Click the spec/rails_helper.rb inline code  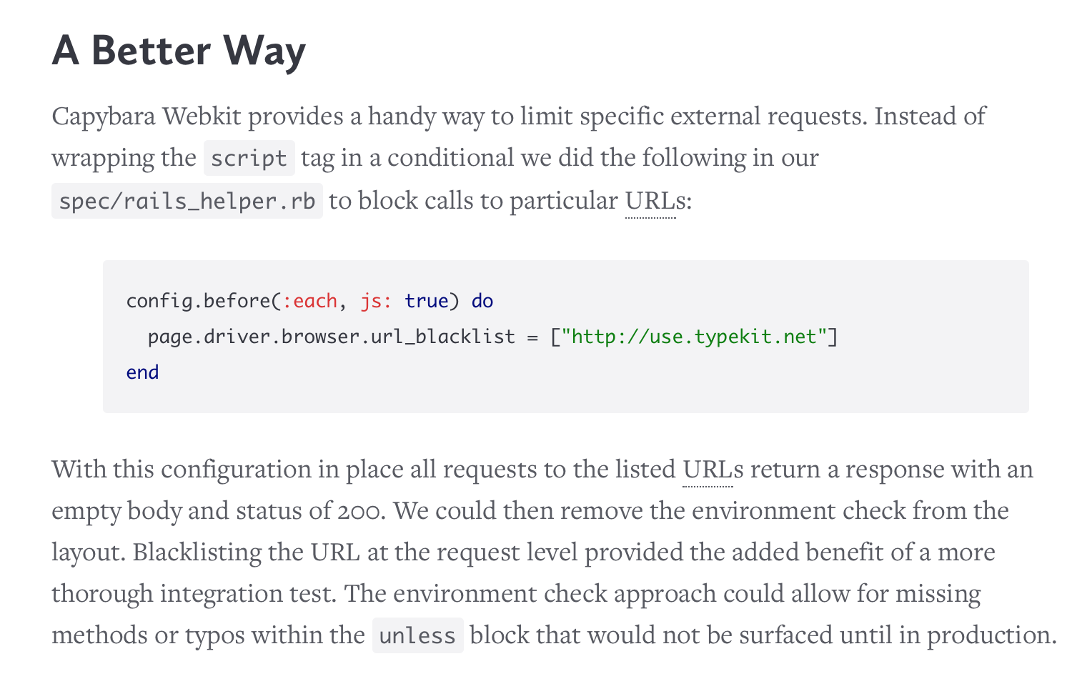click(x=187, y=201)
